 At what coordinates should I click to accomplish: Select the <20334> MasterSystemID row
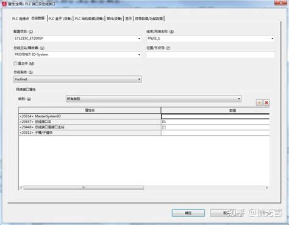pyautogui.click(x=90, y=116)
